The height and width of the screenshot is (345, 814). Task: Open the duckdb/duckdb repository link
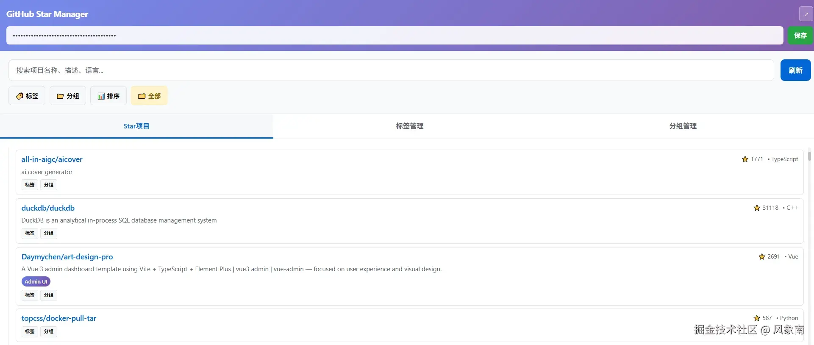click(48, 208)
